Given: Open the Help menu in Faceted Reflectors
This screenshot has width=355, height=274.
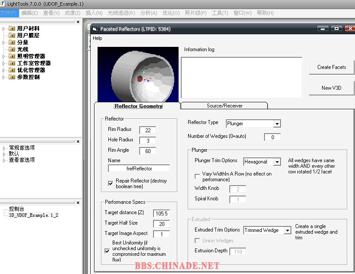Looking at the screenshot, I should click(98, 38).
